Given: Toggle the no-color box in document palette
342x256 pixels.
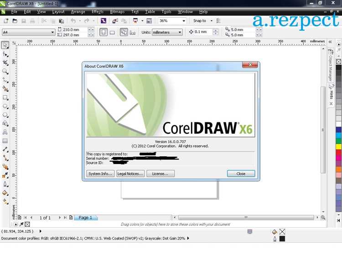Looking at the screenshot, I should pyautogui.click(x=27, y=224).
